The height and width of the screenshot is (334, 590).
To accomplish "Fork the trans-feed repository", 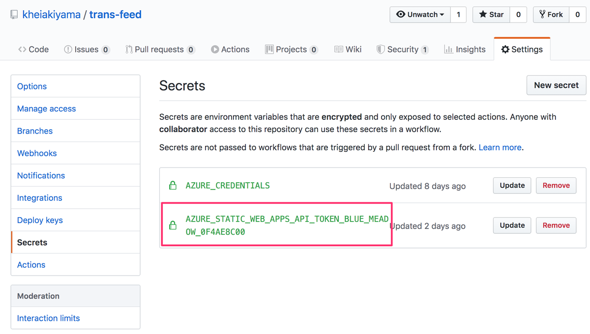I will point(551,15).
